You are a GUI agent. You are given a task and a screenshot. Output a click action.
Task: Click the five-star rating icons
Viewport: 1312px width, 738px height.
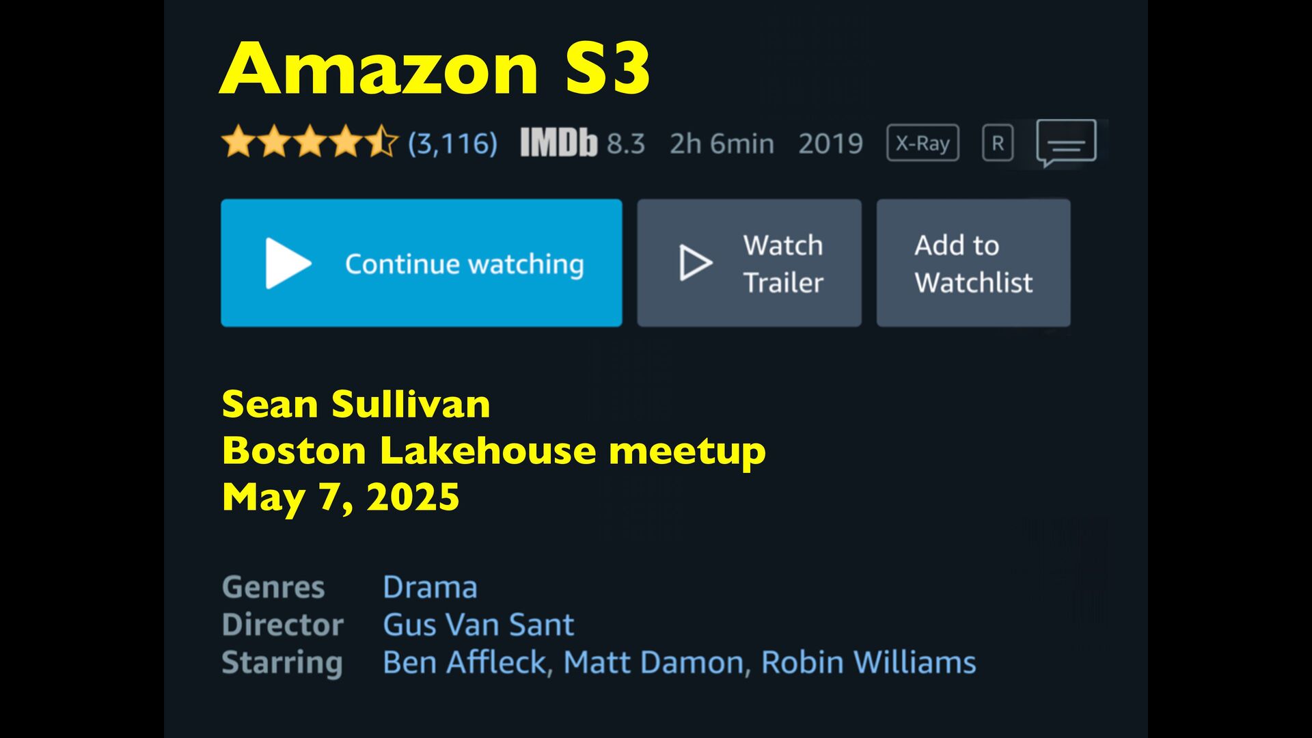pyautogui.click(x=309, y=142)
